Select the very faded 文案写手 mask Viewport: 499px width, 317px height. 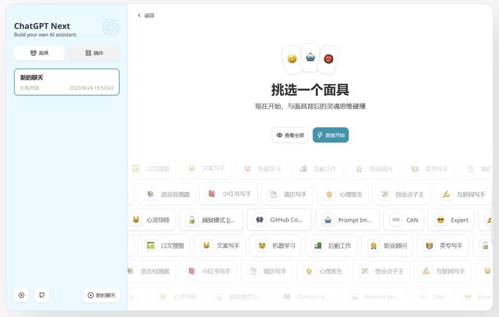[x=205, y=168]
